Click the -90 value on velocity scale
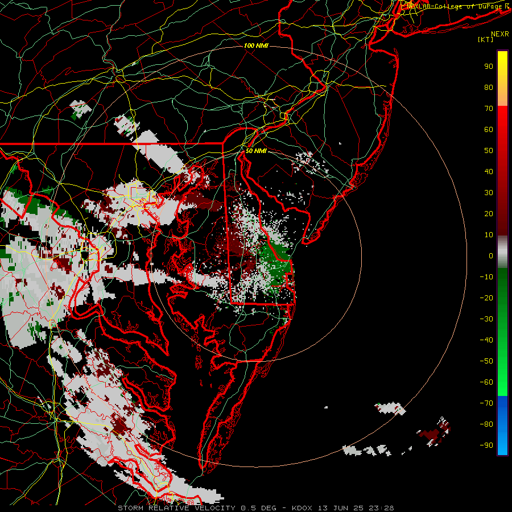The width and height of the screenshot is (512, 512). pyautogui.click(x=486, y=445)
